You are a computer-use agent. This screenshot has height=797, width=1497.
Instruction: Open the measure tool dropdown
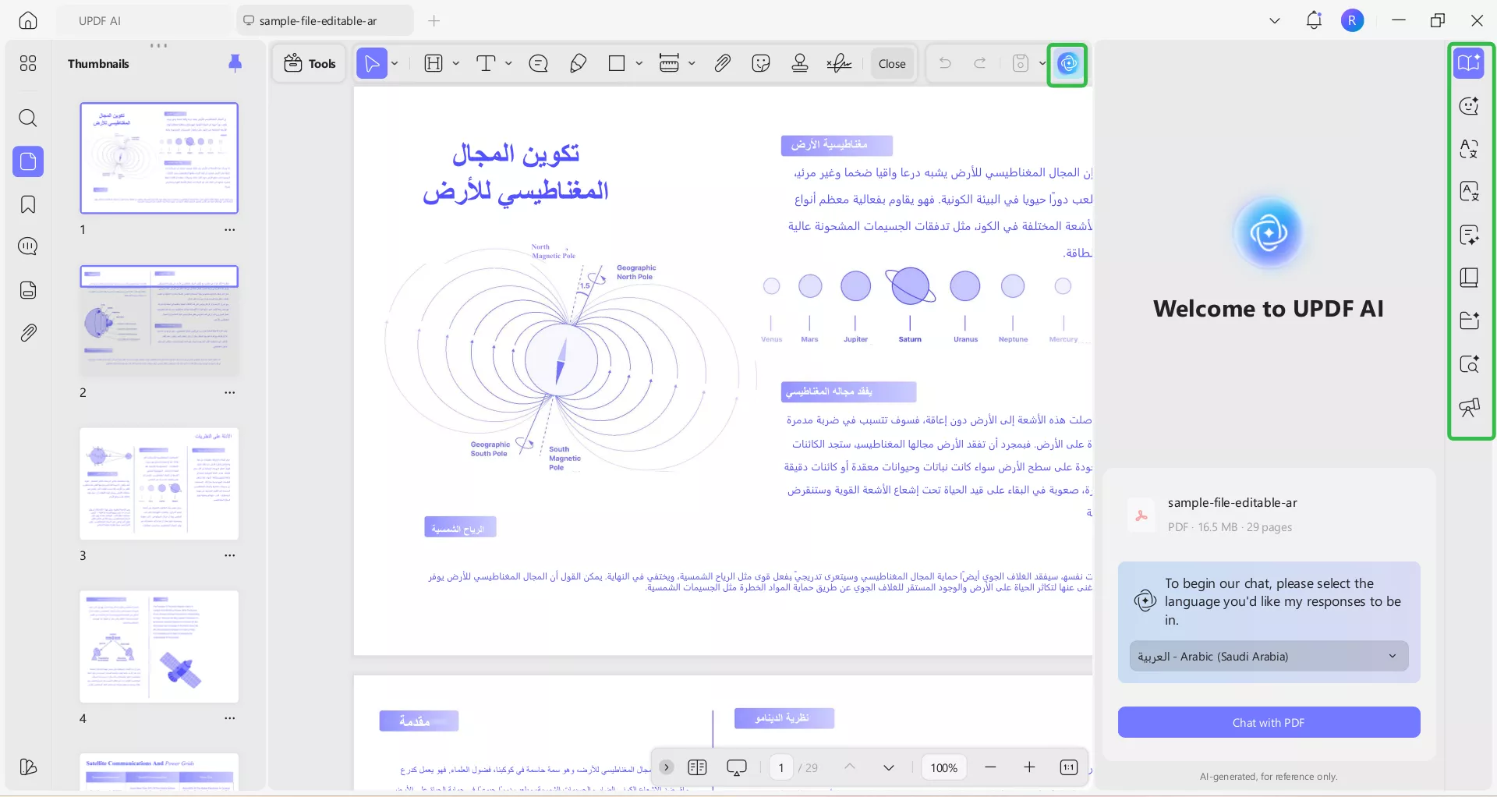(692, 63)
